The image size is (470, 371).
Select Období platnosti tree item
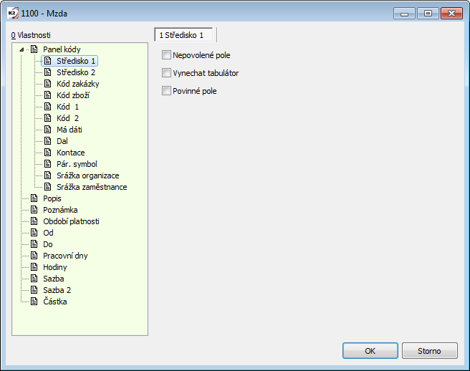(x=71, y=221)
